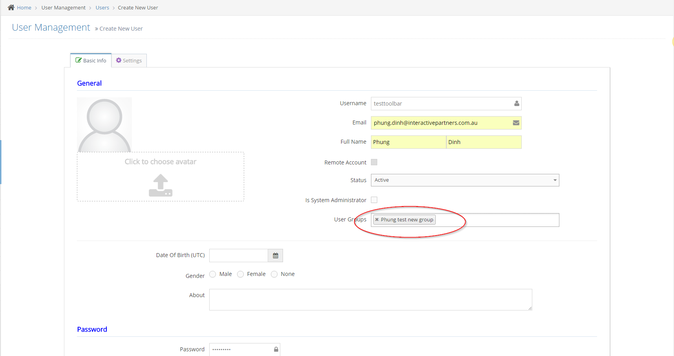Toggle the Remote Account checkbox
Image resolution: width=674 pixels, height=356 pixels.
[374, 162]
